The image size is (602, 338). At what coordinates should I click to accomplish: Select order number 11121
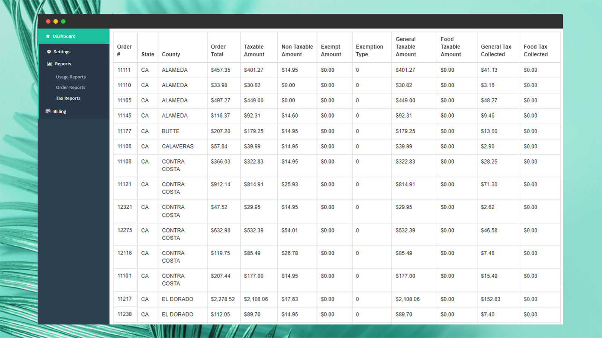pyautogui.click(x=124, y=184)
